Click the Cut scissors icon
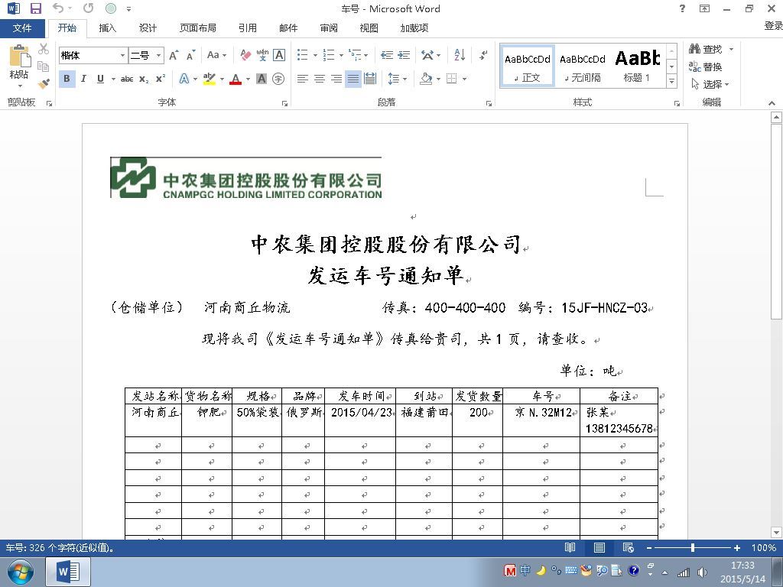 click(44, 49)
